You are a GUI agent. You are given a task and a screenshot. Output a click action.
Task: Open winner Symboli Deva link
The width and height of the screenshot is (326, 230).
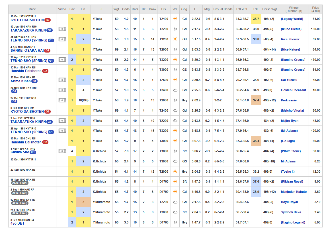point(291,212)
